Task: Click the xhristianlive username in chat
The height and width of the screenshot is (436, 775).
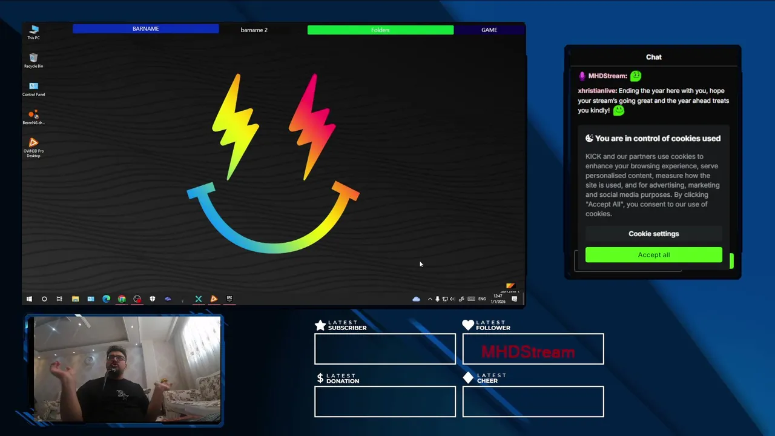Action: [597, 91]
